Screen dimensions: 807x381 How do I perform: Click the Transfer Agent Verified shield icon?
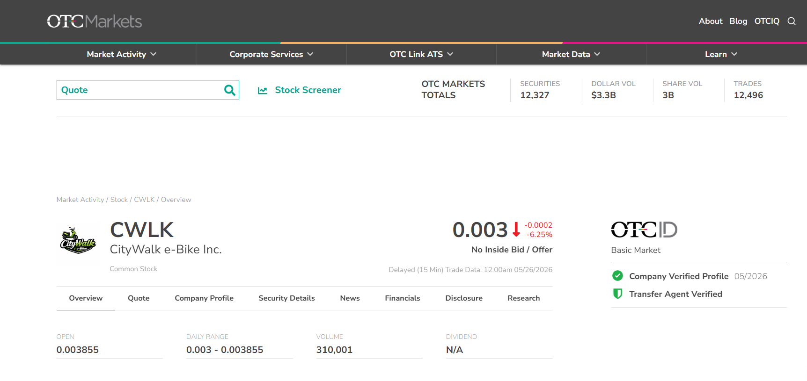[617, 294]
